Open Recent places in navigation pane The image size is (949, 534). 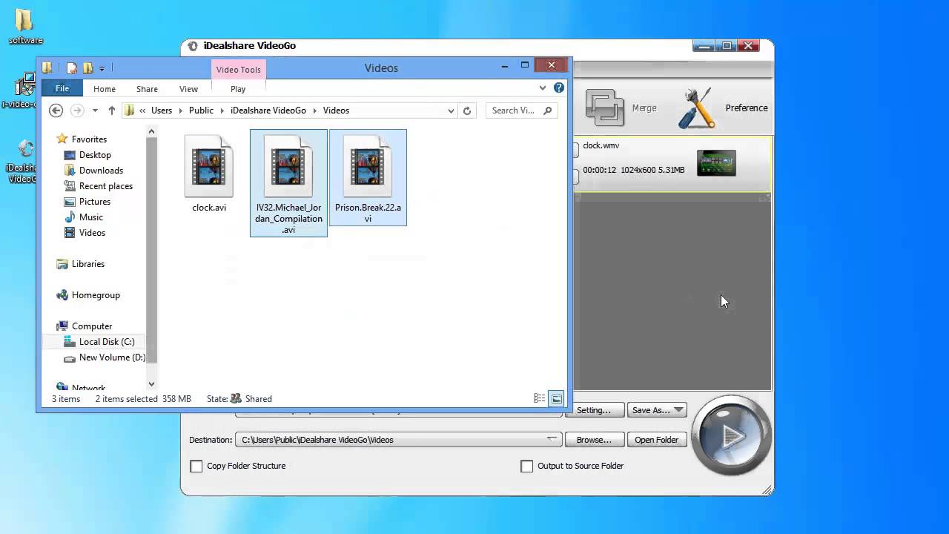click(105, 186)
